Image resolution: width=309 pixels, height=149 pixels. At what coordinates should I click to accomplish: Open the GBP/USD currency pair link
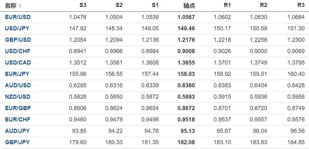18,40
